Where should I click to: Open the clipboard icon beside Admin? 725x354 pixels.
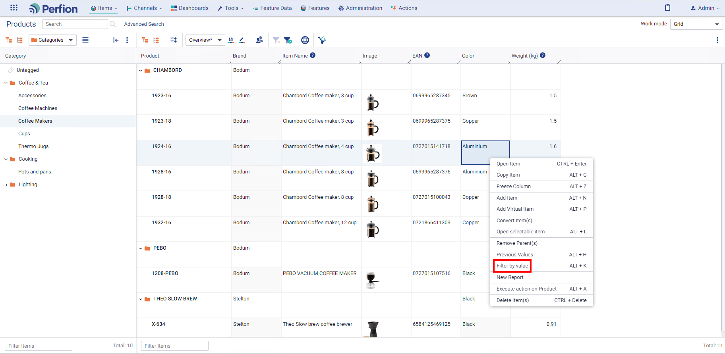click(x=668, y=8)
